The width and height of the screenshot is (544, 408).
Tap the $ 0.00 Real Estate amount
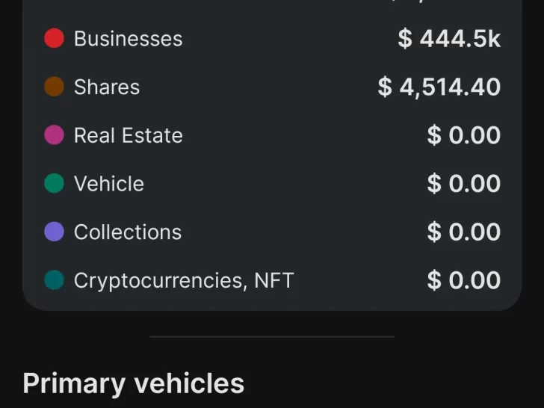coord(463,135)
